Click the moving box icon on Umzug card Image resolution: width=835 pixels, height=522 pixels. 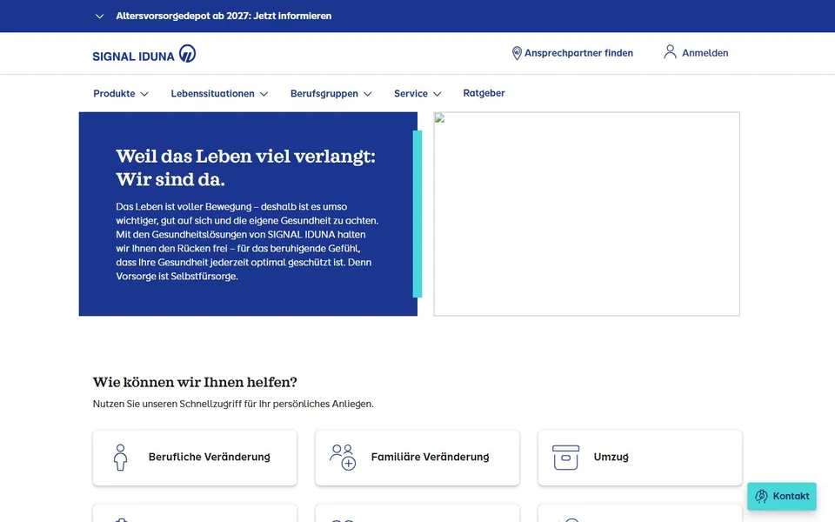565,458
